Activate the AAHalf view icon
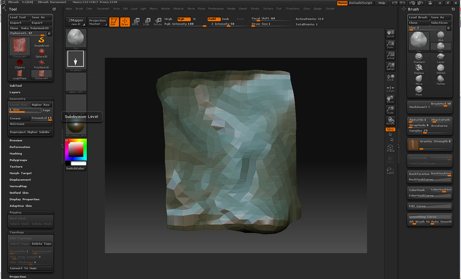This screenshot has width=461, height=279. click(390, 67)
